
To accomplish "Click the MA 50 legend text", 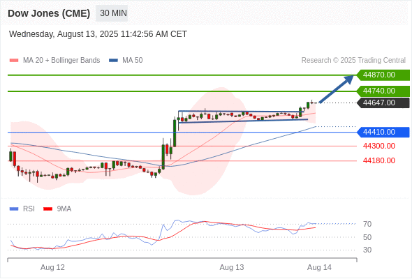I will point(133,61).
